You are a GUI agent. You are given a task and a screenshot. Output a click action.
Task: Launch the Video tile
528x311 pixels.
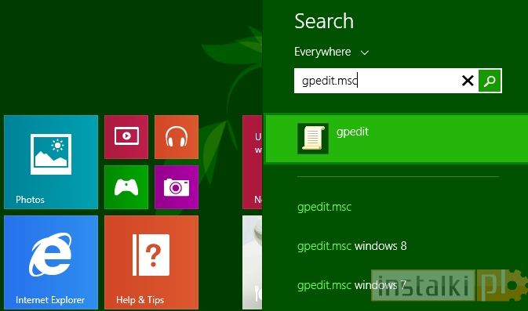point(126,137)
